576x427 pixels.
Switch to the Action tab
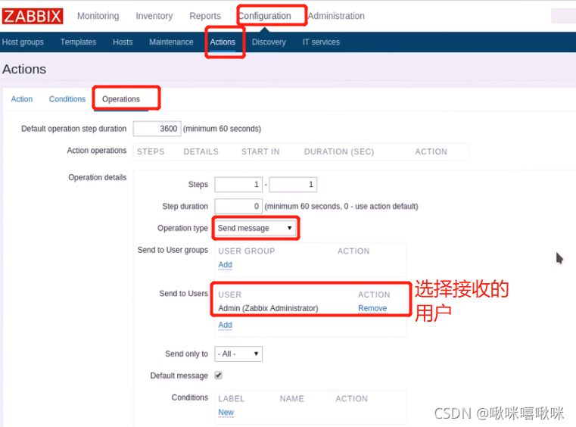click(x=22, y=99)
